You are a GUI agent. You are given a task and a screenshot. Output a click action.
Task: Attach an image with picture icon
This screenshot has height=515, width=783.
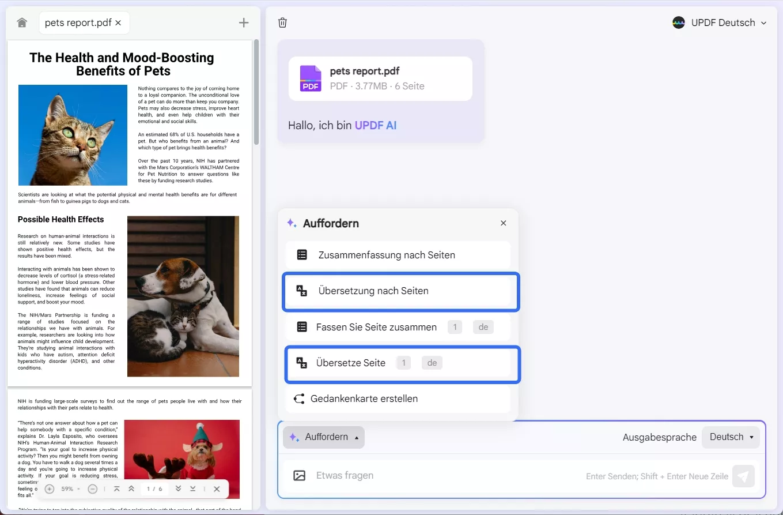[299, 476]
